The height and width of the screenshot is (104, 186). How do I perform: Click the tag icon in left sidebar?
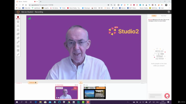point(18,38)
